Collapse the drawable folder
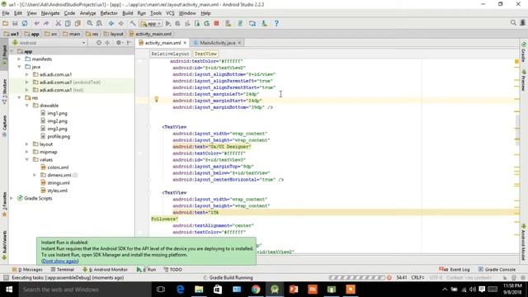 coord(27,106)
